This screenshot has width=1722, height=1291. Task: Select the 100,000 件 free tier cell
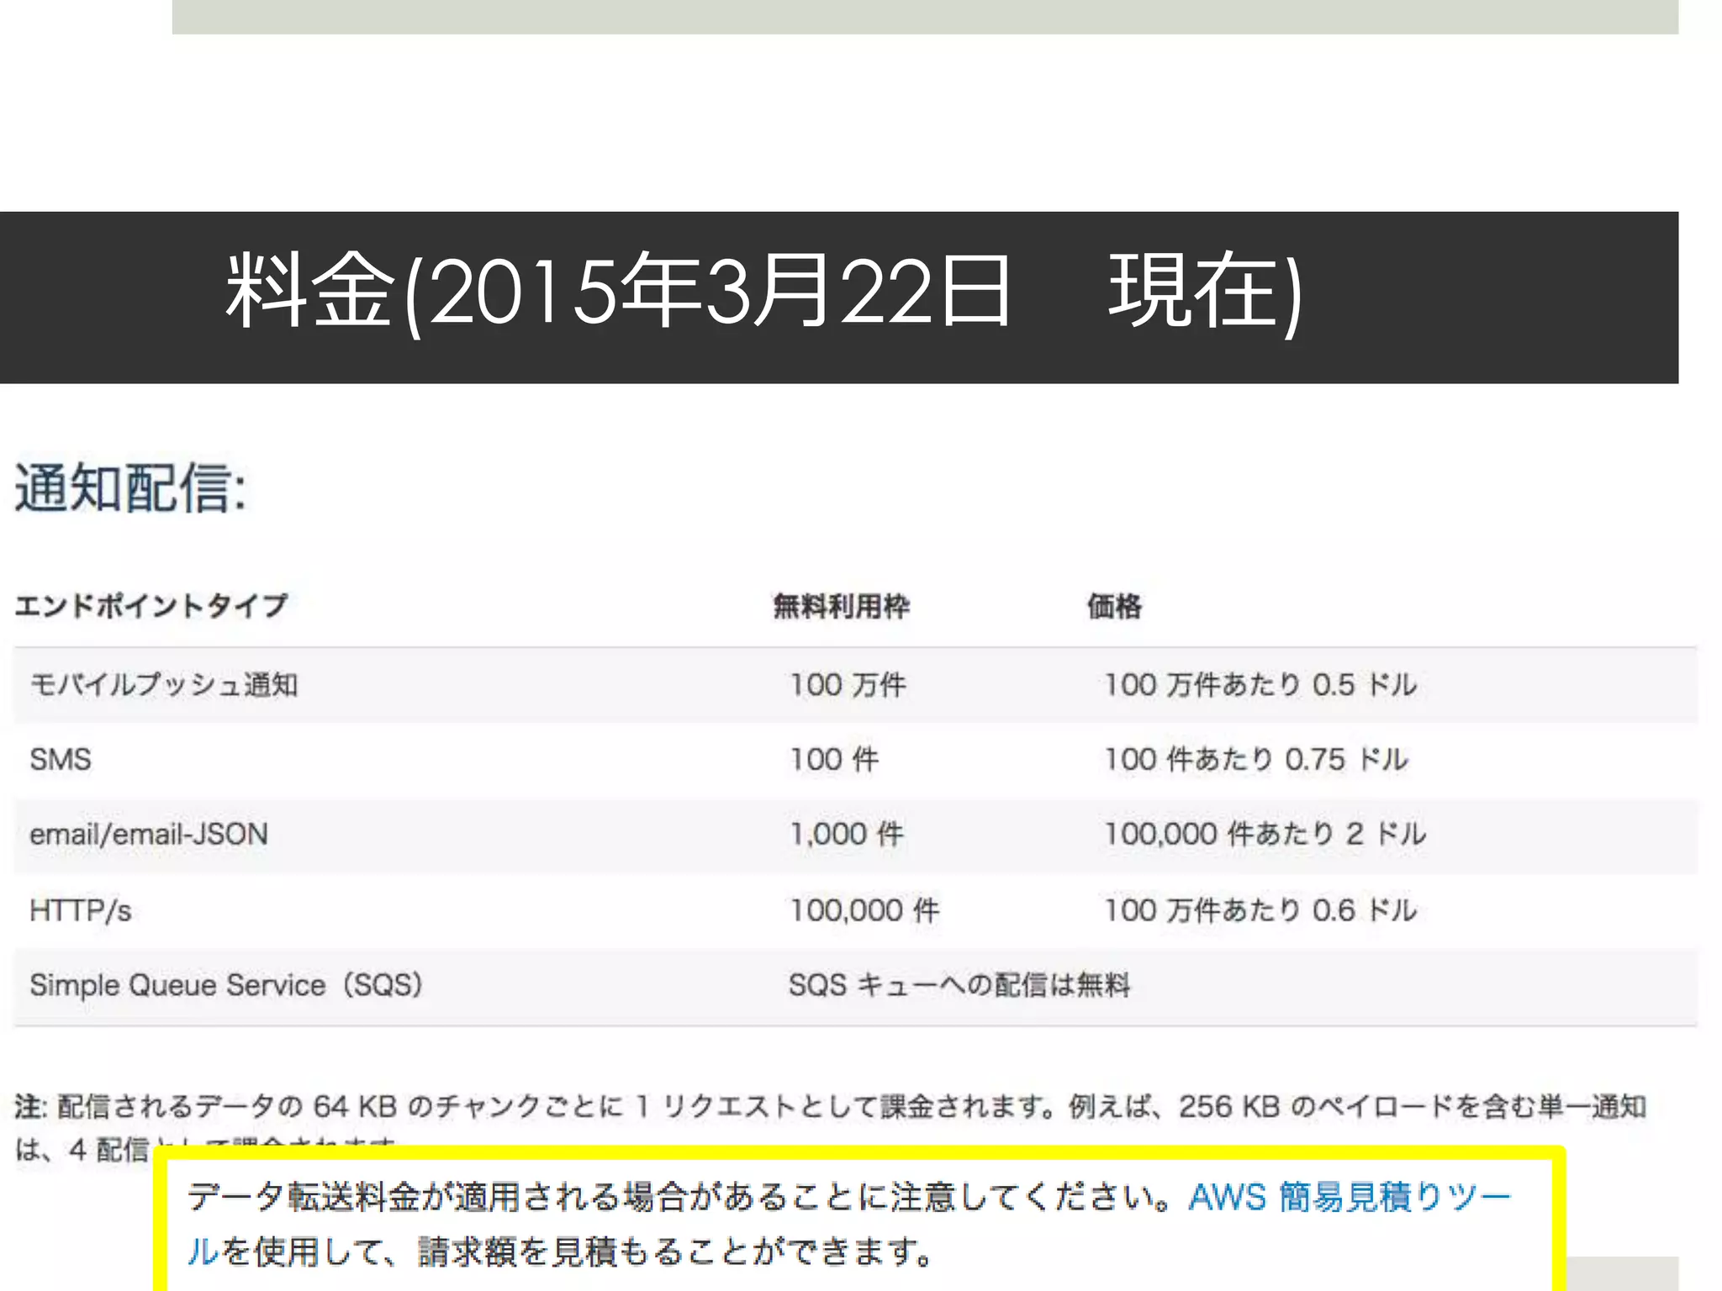point(864,910)
